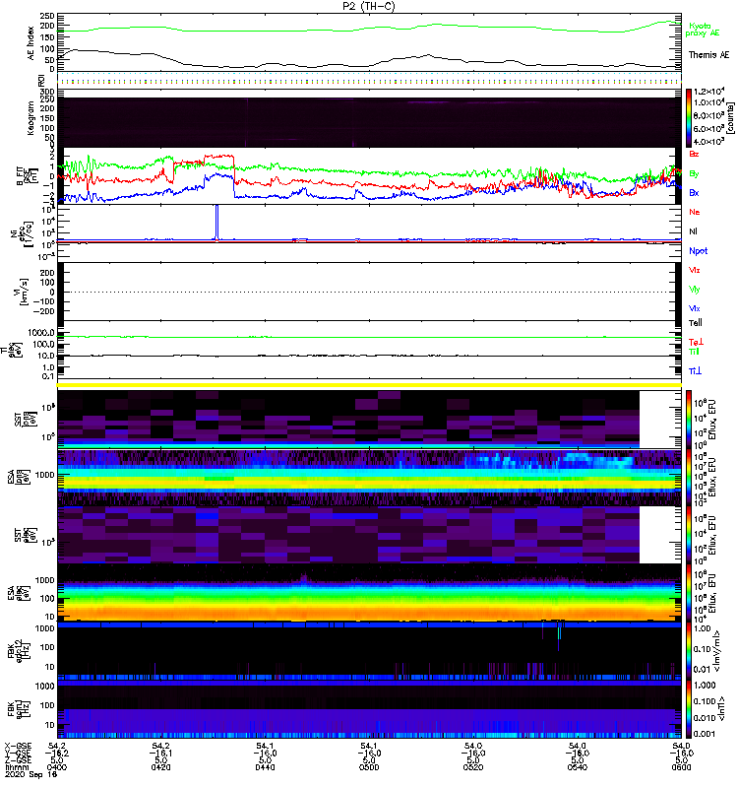Click the "ESA elec [eV]" axis label
The height and width of the screenshot is (788, 738).
click(17, 594)
